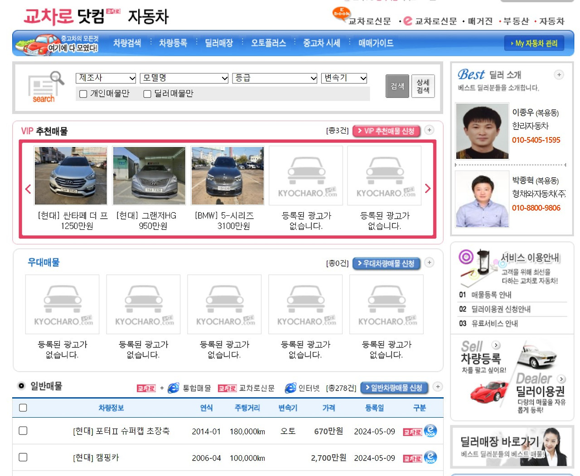This screenshot has width=580, height=476.
Task: Click the gray 검색 button
Action: pyautogui.click(x=397, y=86)
